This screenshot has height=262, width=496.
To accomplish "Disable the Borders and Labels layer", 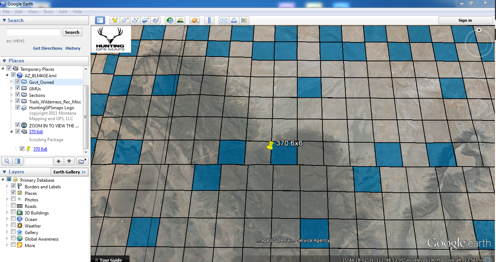I will (x=13, y=187).
